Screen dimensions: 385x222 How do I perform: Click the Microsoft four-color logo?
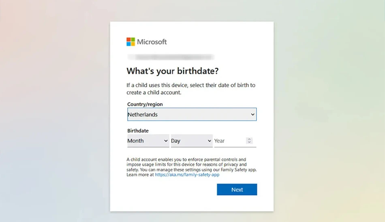click(x=130, y=42)
